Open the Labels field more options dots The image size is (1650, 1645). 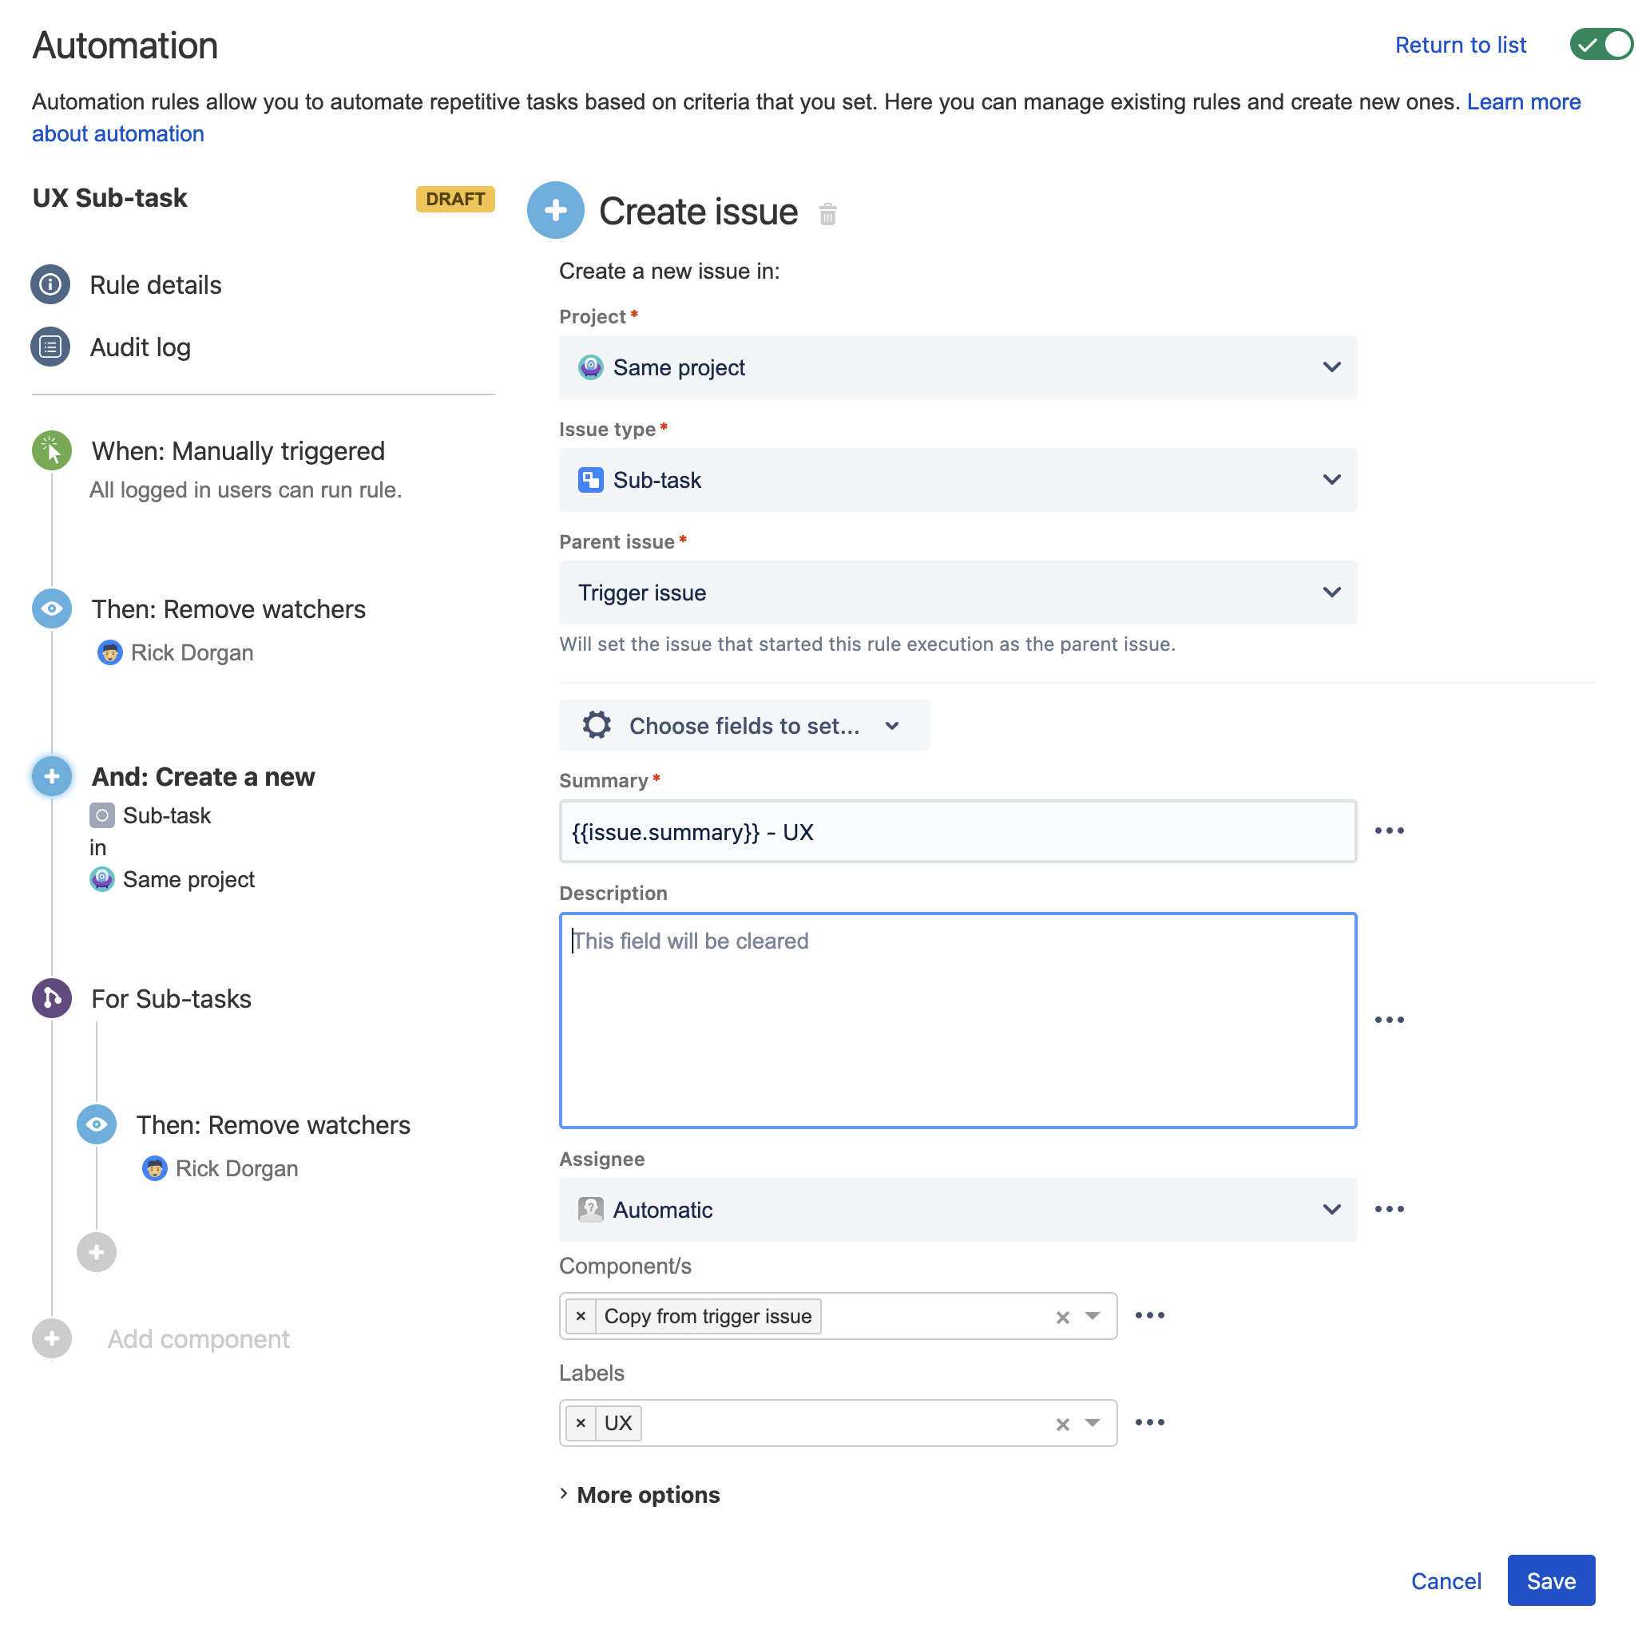(x=1149, y=1421)
